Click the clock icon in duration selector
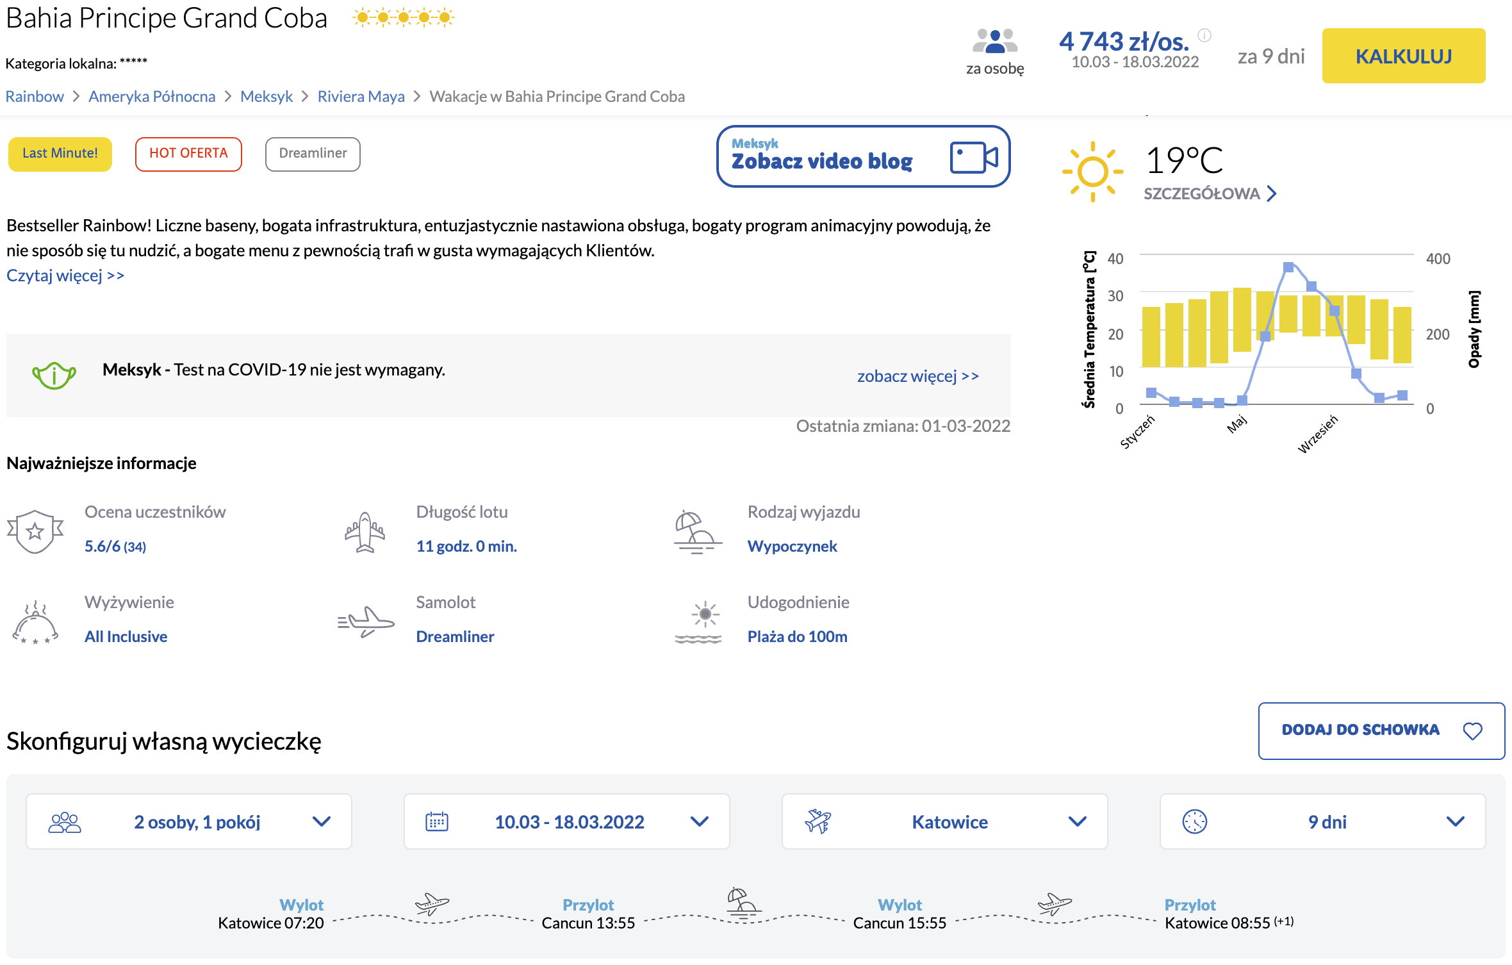The width and height of the screenshot is (1512, 965). click(1195, 821)
